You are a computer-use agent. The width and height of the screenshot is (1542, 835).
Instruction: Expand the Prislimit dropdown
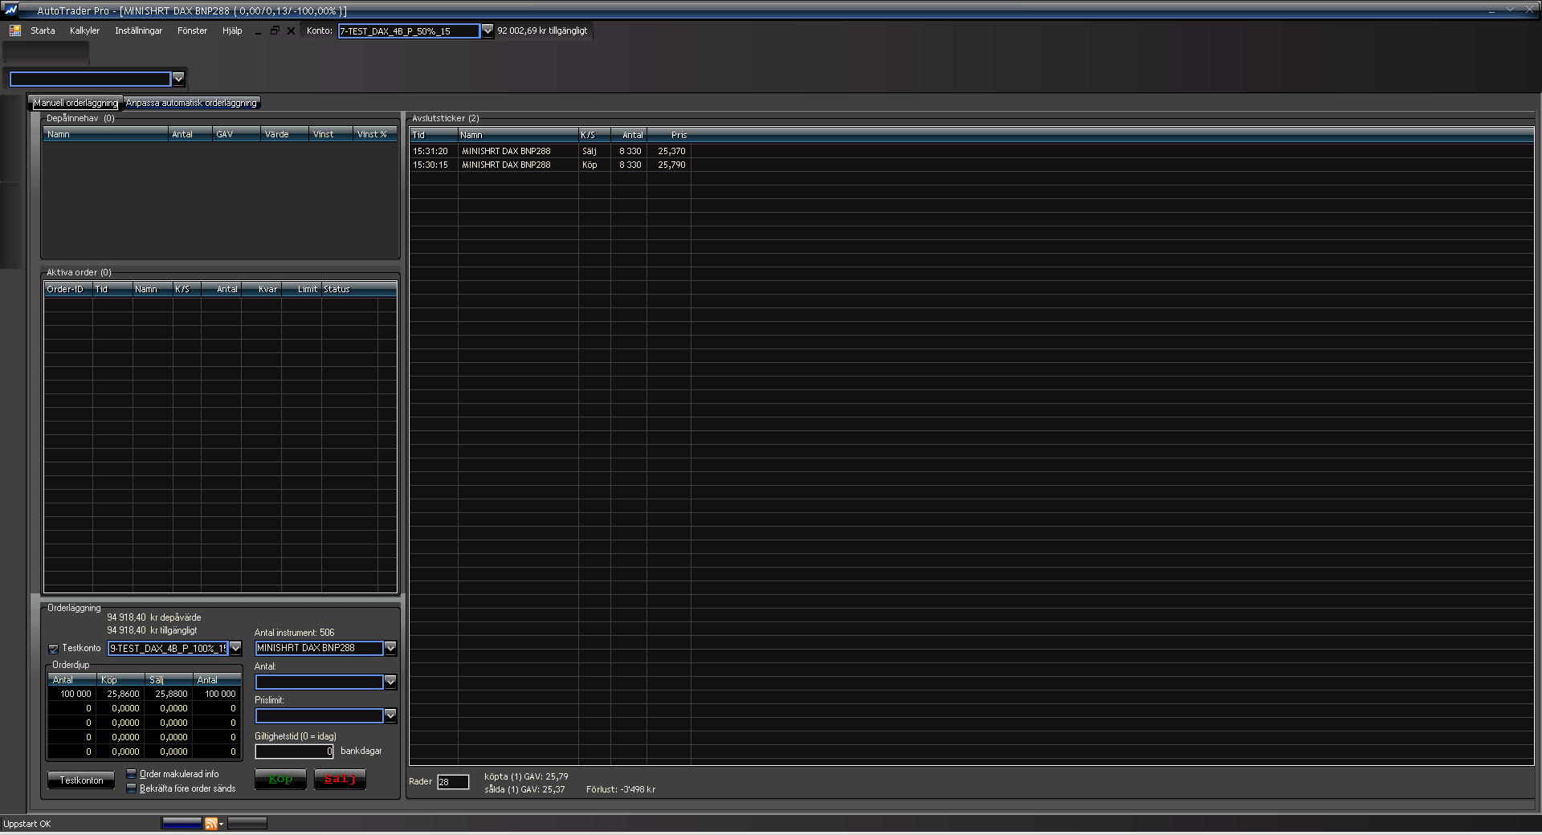pos(390,715)
